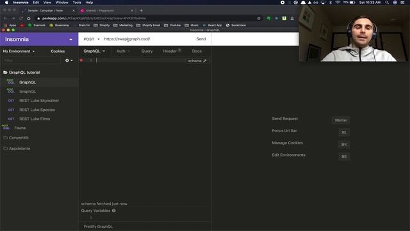Screen dimensions: 410x231
Task: Select the second, dimmed GraphQL request
Action: tap(39, 91)
